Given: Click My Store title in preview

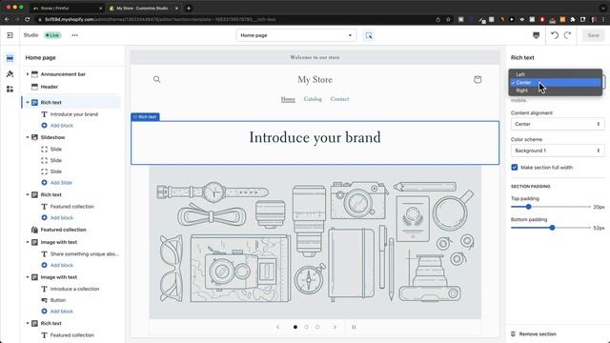Looking at the screenshot, I should tap(315, 80).
